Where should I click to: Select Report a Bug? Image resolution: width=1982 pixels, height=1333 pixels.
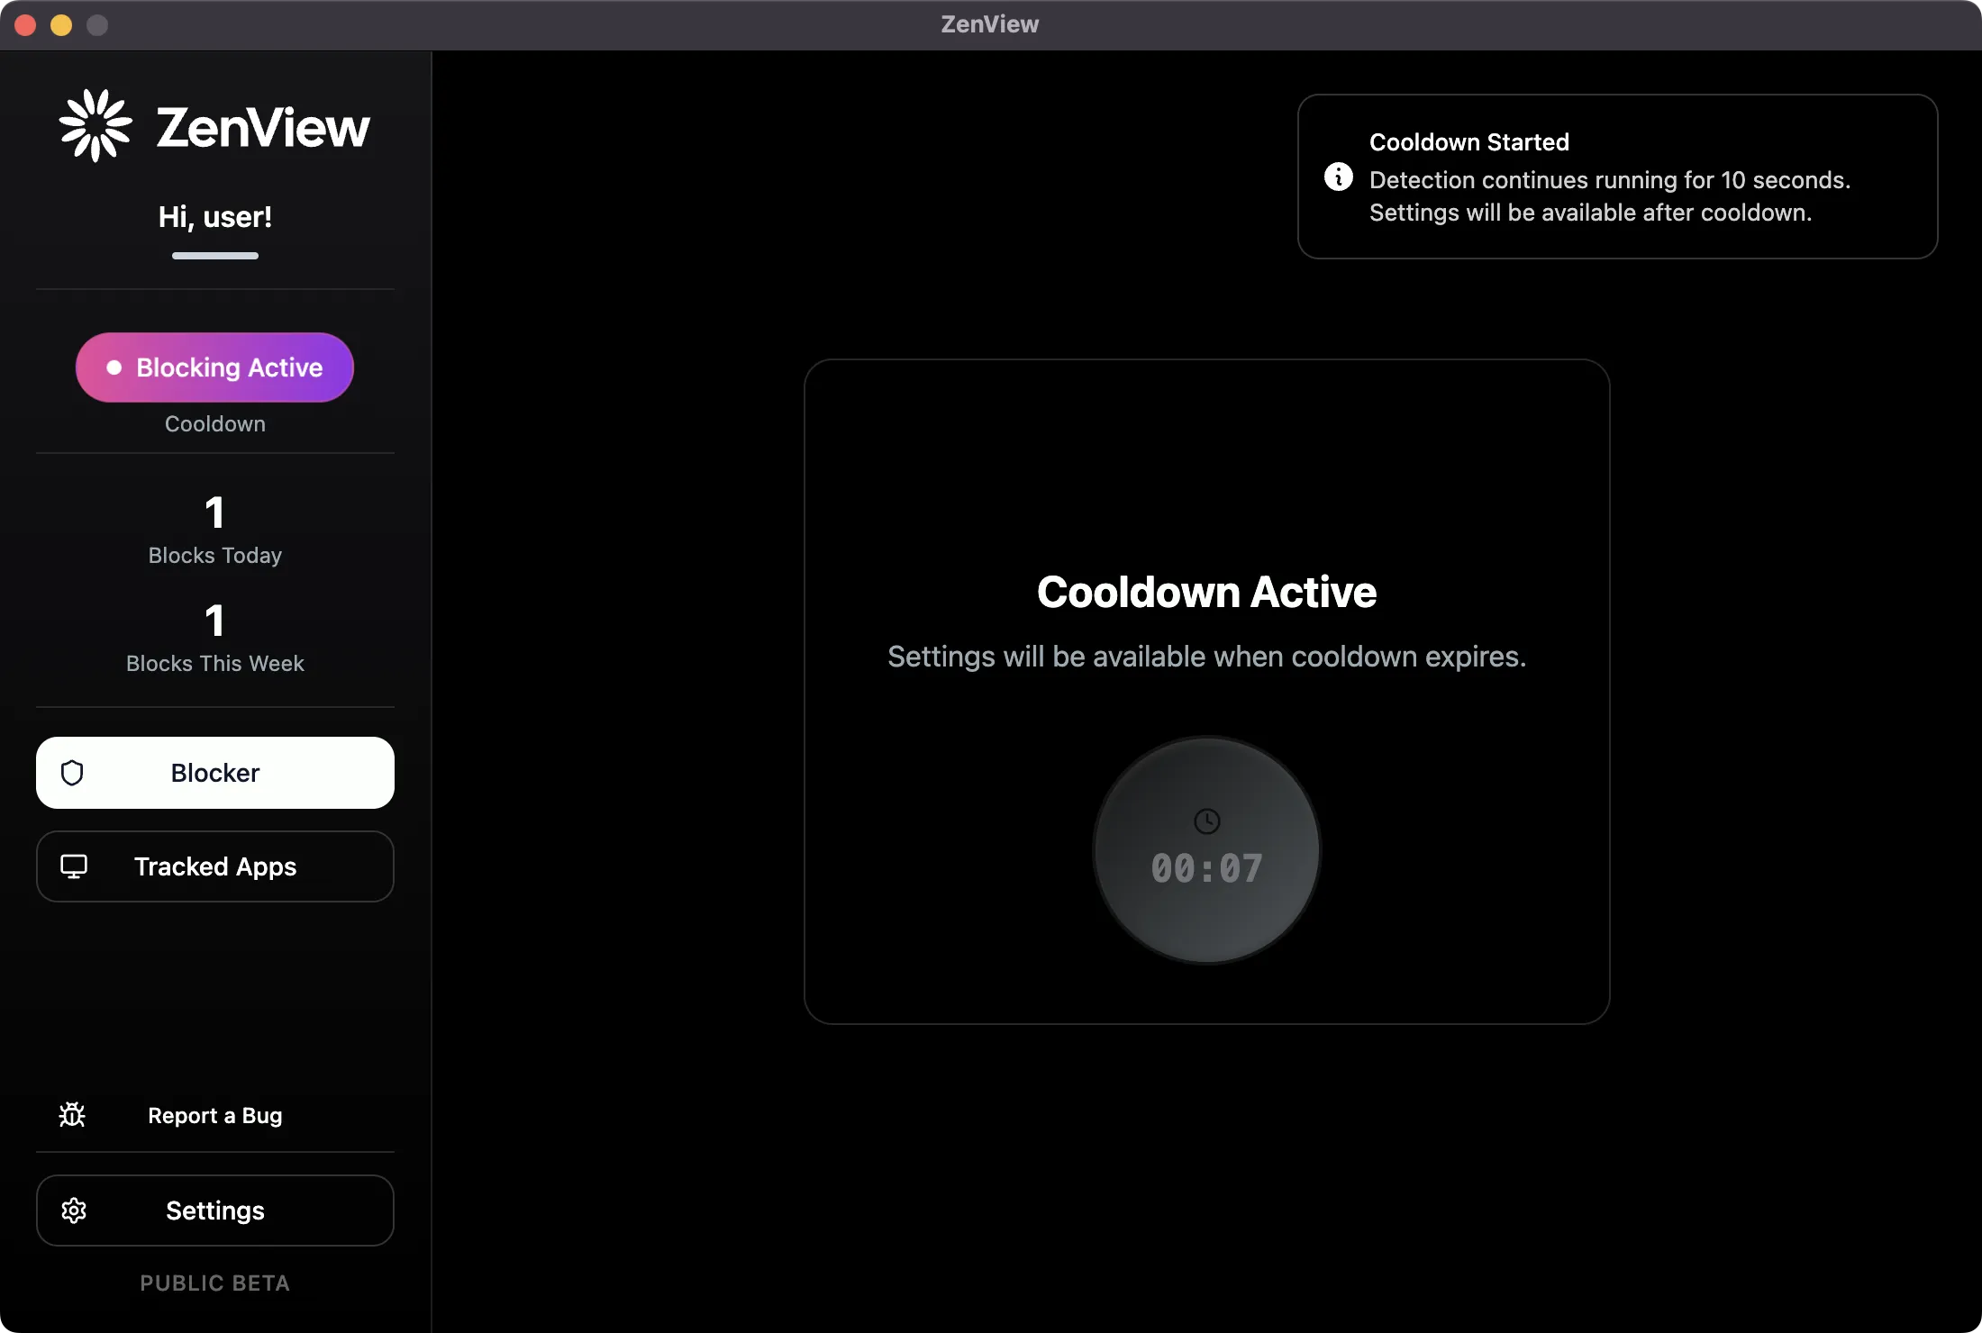[214, 1115]
